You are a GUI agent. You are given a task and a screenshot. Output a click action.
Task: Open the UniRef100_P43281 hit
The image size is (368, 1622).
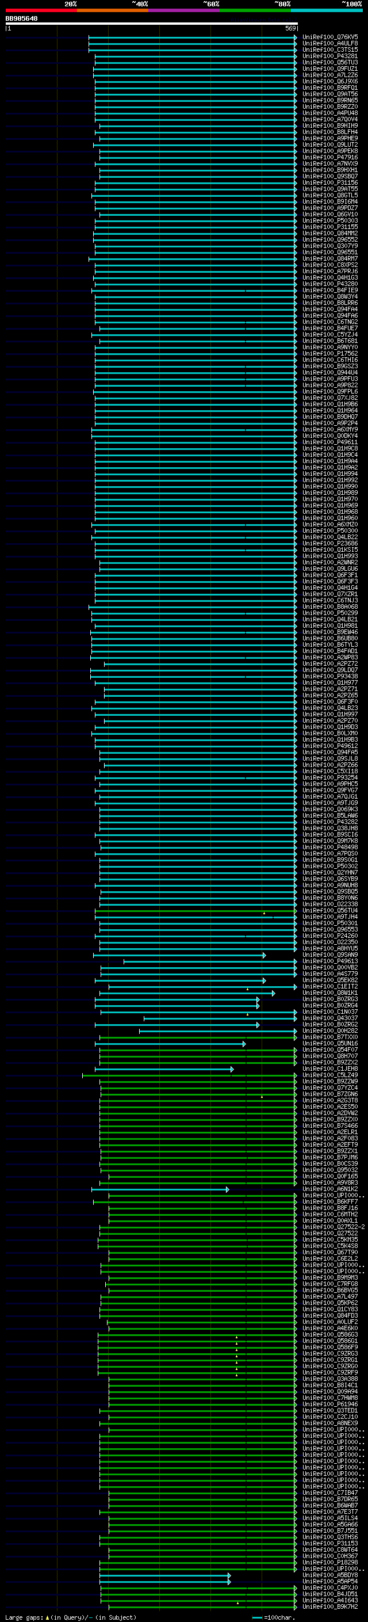click(330, 56)
